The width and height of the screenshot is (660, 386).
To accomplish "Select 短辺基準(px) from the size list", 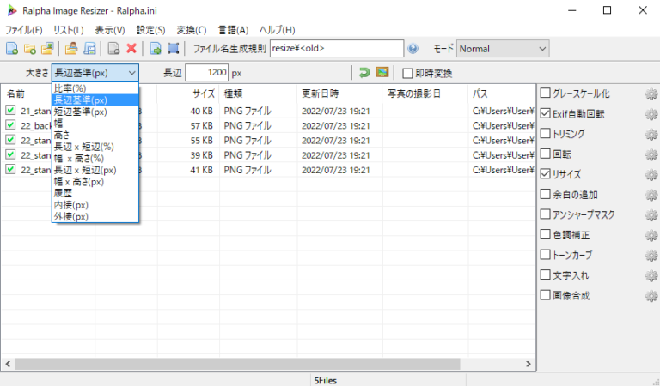I will (x=80, y=112).
